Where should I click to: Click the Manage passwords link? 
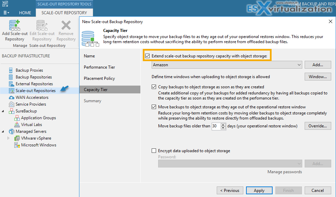(x=285, y=172)
